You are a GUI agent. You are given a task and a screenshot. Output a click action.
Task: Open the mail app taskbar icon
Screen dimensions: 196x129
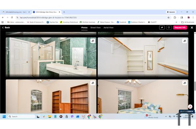[x=78, y=117]
